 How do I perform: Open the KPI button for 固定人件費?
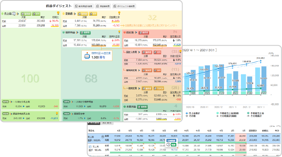click(157, 52)
